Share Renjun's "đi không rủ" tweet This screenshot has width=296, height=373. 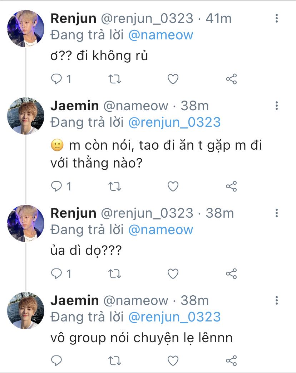(x=231, y=79)
